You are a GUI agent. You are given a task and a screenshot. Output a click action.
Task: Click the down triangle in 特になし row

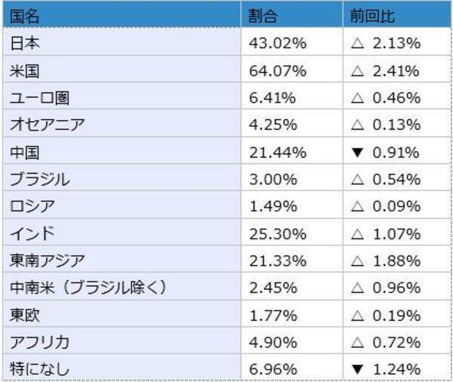[x=357, y=370]
